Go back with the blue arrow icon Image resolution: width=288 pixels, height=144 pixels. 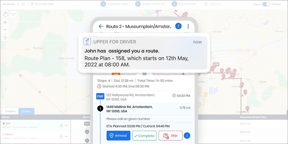click(101, 26)
